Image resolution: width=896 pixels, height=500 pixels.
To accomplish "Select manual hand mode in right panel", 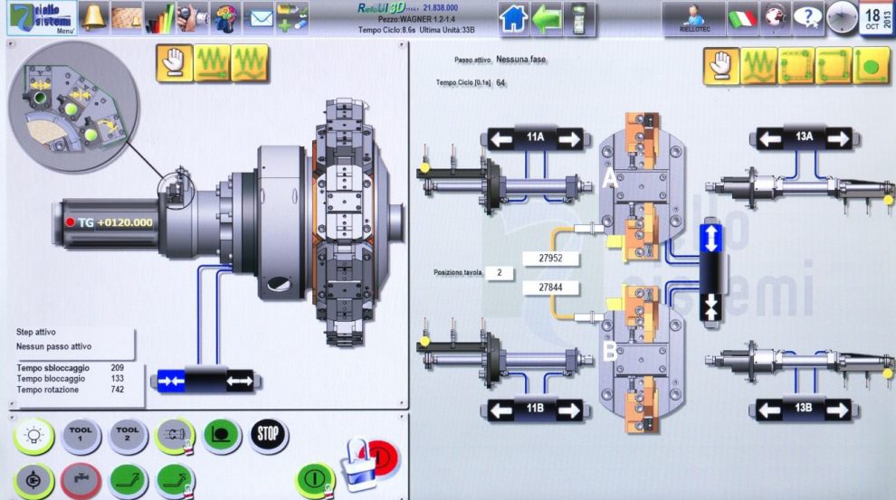I will click(721, 67).
